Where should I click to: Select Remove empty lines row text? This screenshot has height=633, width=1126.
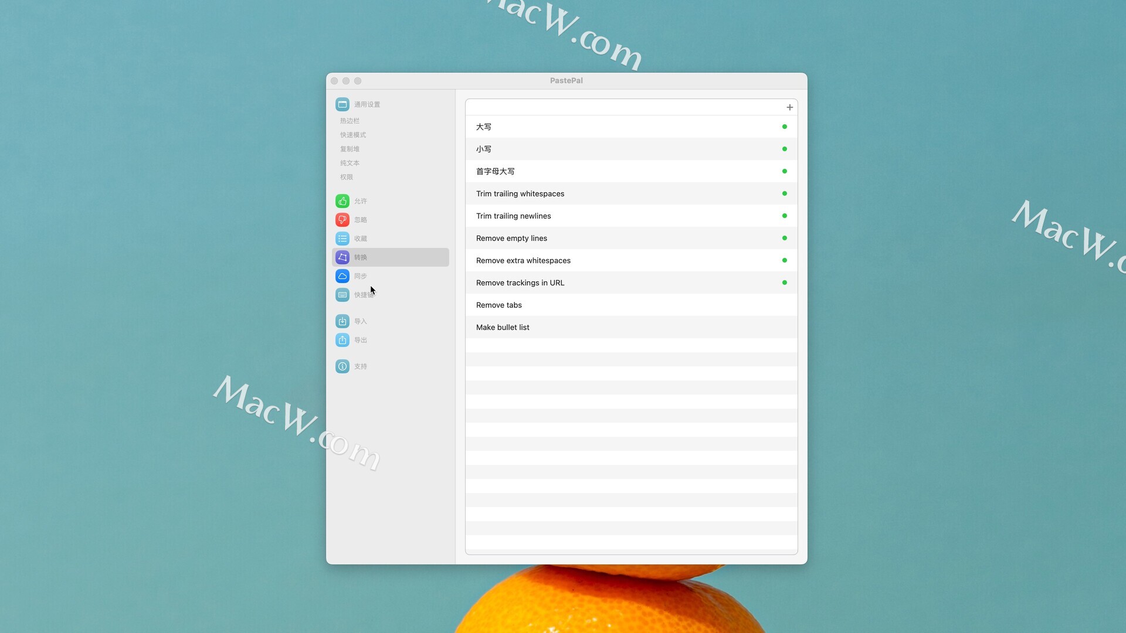[511, 238]
